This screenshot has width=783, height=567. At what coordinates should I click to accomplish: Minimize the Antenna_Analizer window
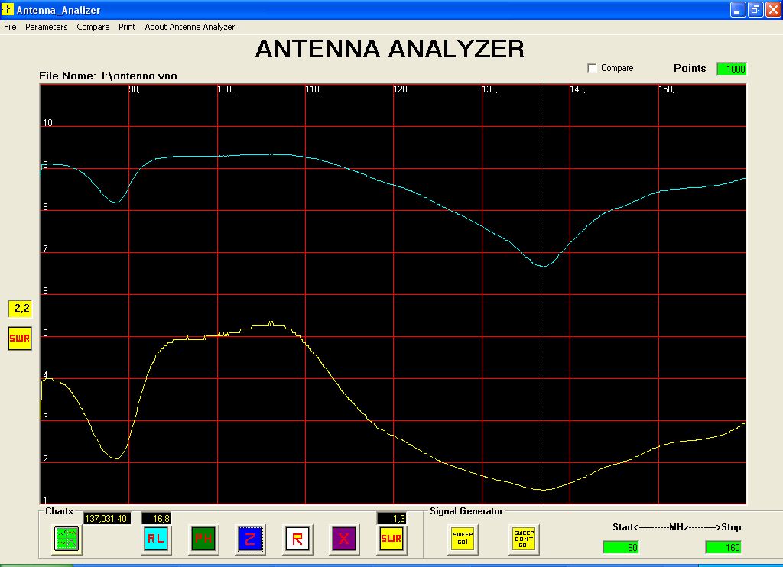(x=738, y=9)
